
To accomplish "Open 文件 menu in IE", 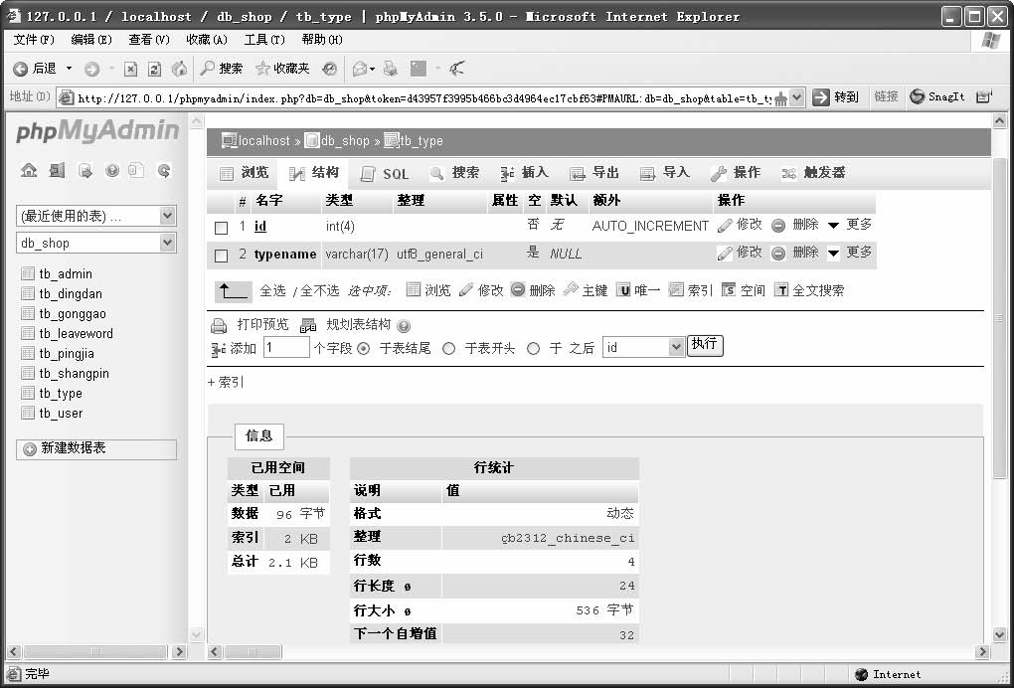I will pyautogui.click(x=34, y=40).
